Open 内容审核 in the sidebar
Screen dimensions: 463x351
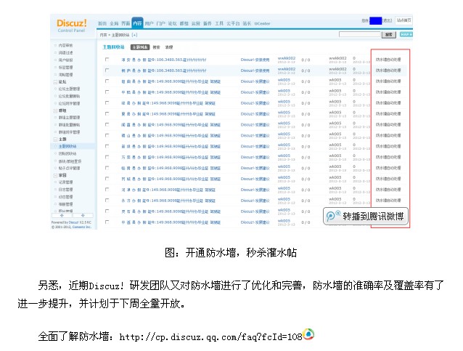(65, 46)
